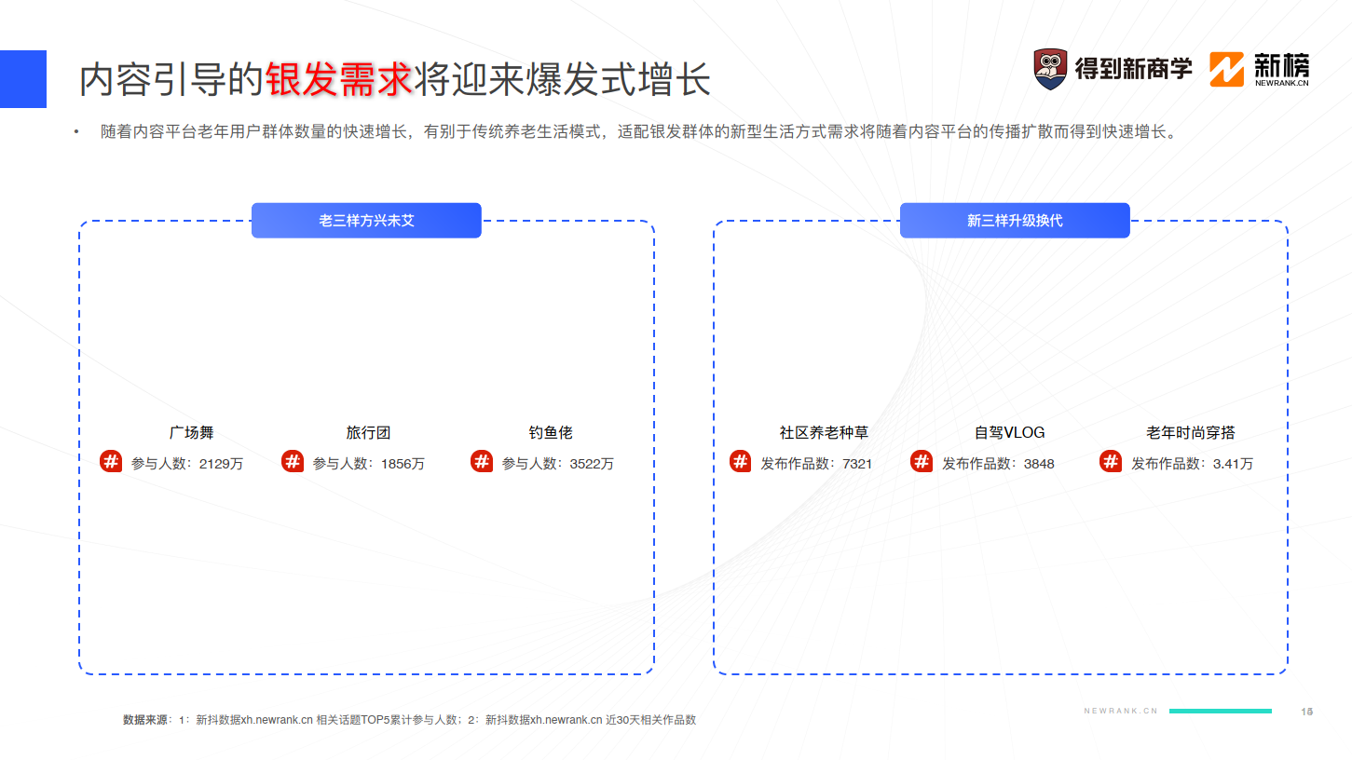1352x760 pixels.
Task: Click the text 参与人数：3522万
Action: pyautogui.click(x=558, y=463)
